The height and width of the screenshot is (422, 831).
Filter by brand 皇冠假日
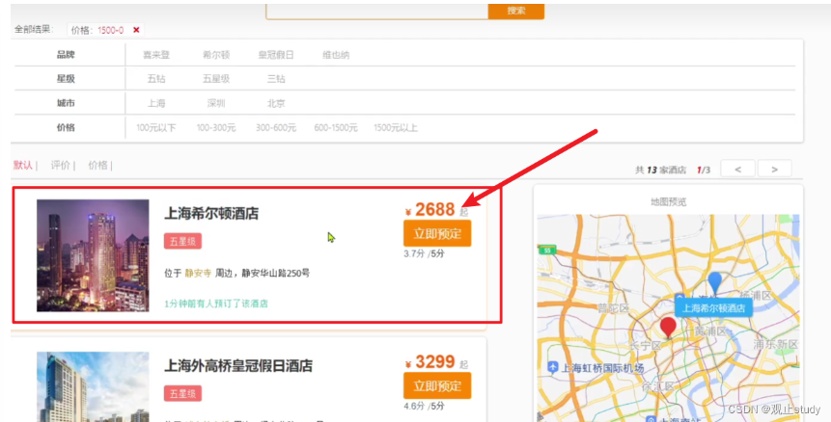[x=276, y=55]
